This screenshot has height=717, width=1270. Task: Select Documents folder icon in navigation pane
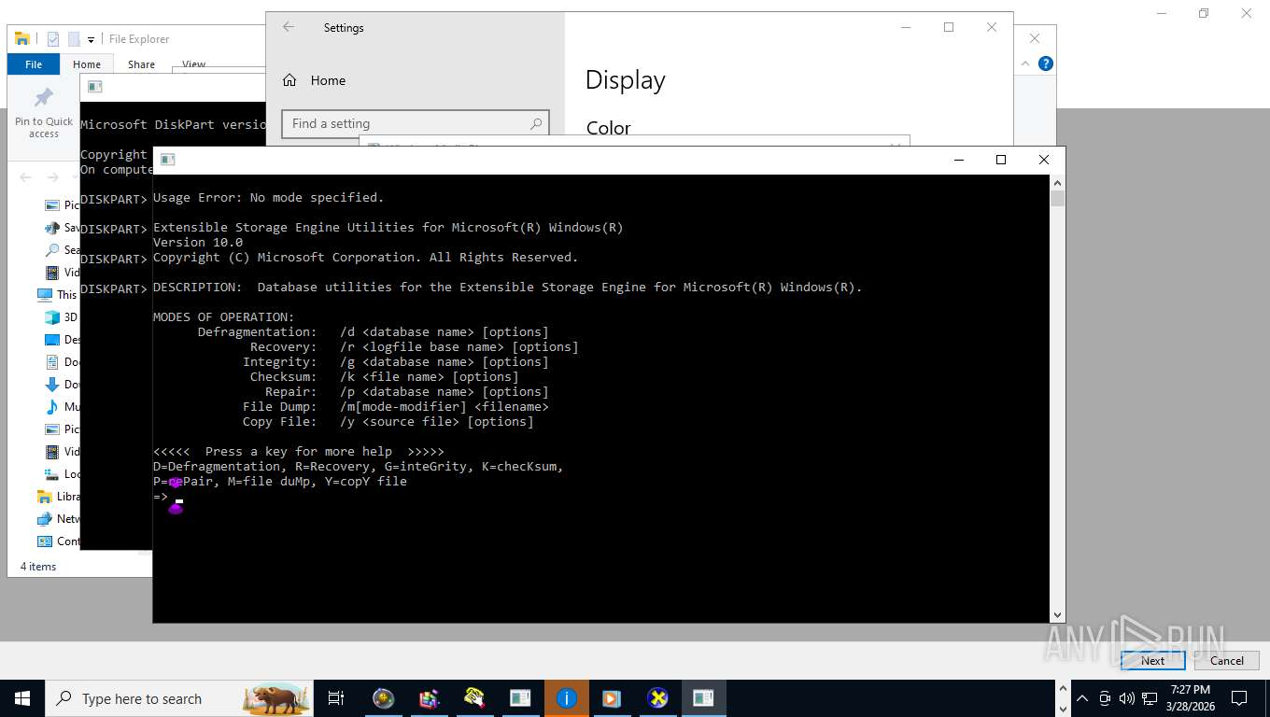(53, 361)
